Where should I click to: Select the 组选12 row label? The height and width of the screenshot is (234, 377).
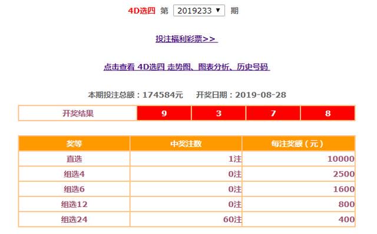pyautogui.click(x=74, y=204)
